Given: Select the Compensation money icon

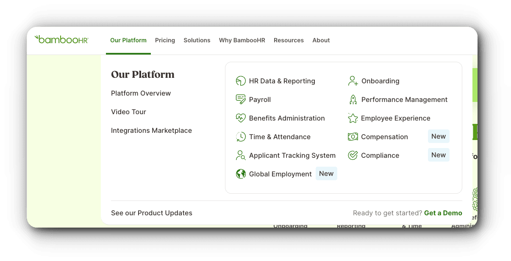Looking at the screenshot, I should coord(352,137).
